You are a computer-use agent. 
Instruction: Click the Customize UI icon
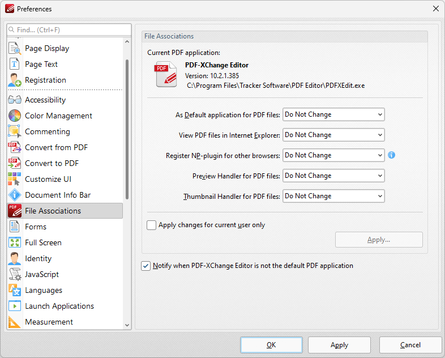15,179
